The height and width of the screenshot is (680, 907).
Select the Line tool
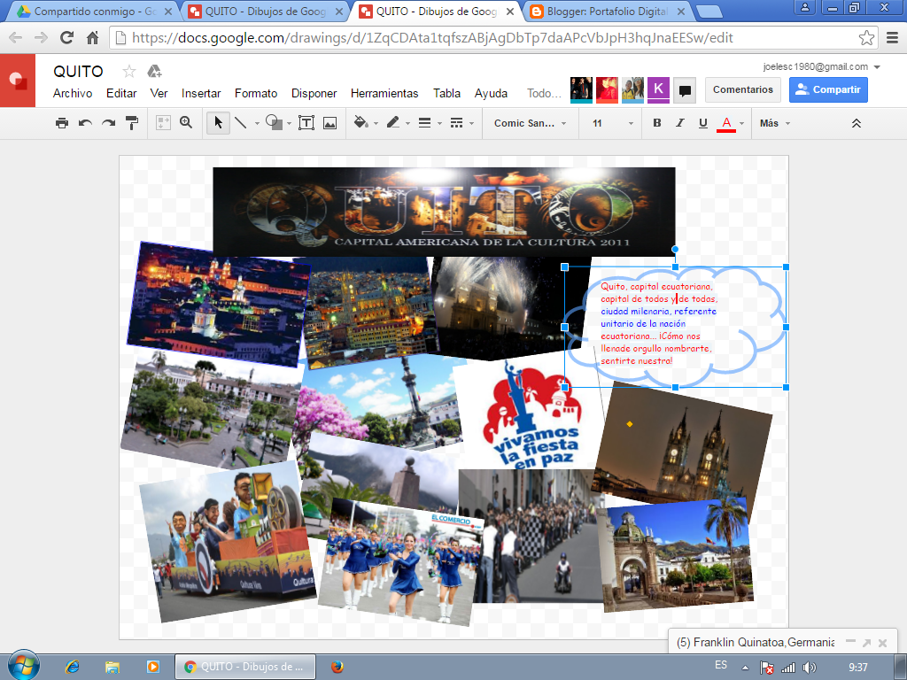pyautogui.click(x=241, y=123)
